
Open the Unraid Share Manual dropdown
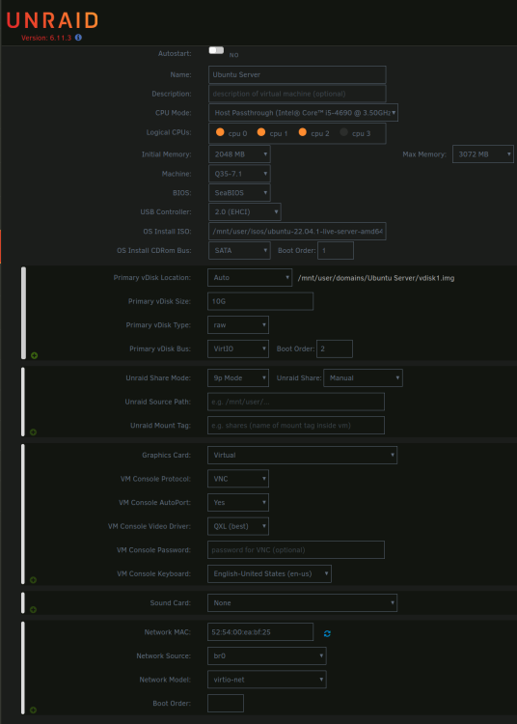[363, 377]
